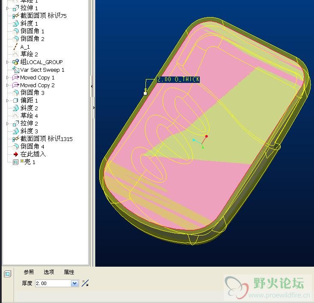Screen dimensions: 314x303
Task: Select 倒圆角 4 label
Action: point(32,147)
